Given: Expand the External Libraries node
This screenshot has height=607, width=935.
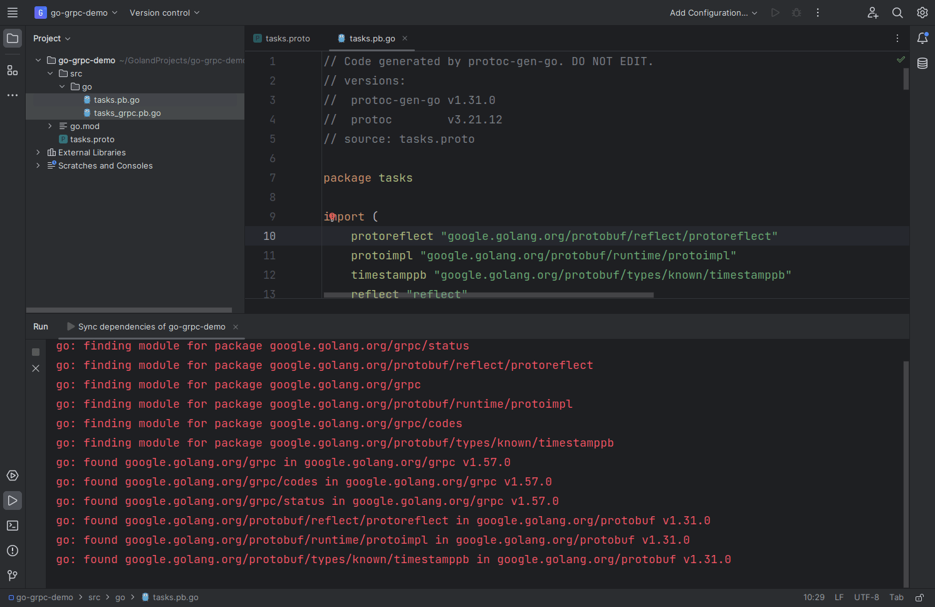Looking at the screenshot, I should tap(38, 152).
